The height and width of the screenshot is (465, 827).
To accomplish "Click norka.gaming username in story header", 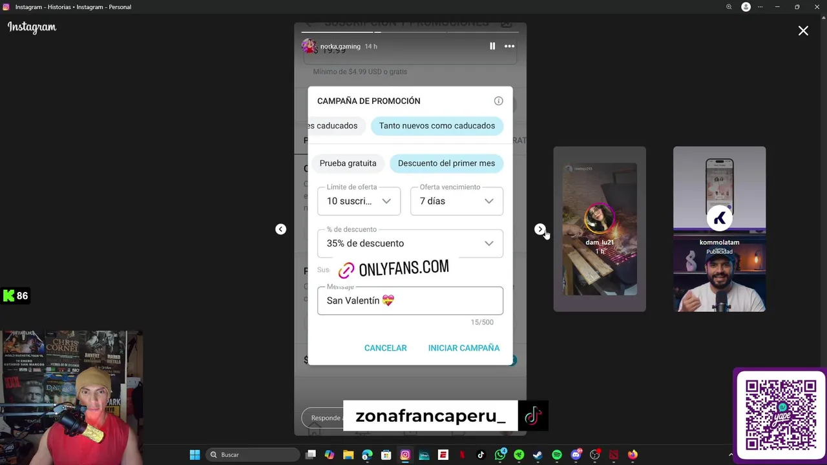I will coord(340,46).
